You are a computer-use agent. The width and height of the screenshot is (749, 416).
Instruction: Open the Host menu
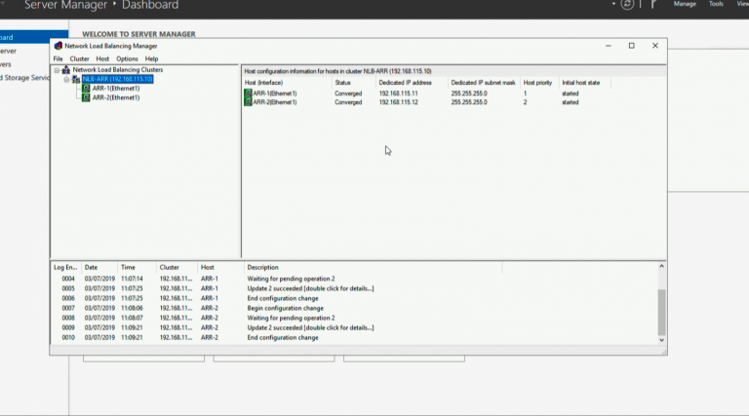pos(102,59)
